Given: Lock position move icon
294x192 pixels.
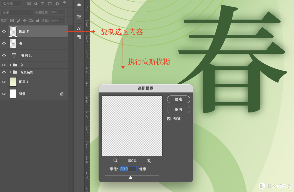Looking at the screenshot, I should 25,21.
